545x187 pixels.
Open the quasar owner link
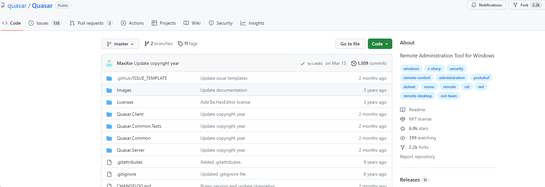pos(17,6)
